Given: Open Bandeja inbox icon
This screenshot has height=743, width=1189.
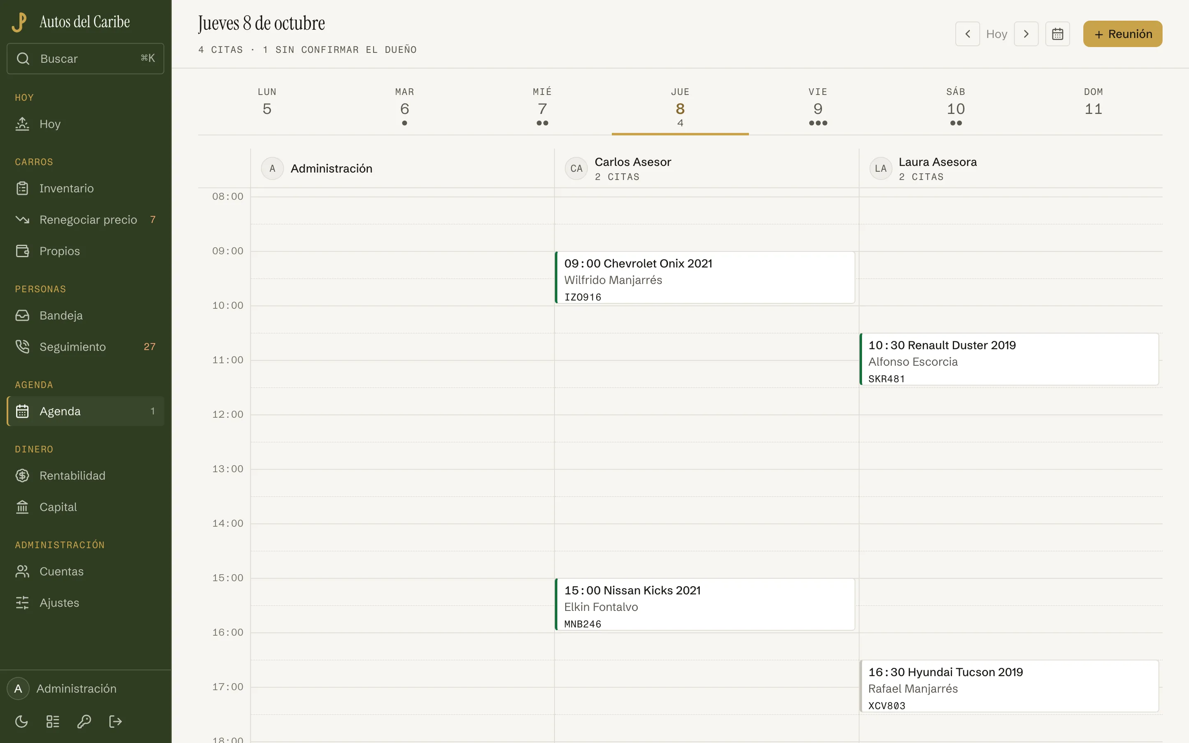Looking at the screenshot, I should coord(22,315).
